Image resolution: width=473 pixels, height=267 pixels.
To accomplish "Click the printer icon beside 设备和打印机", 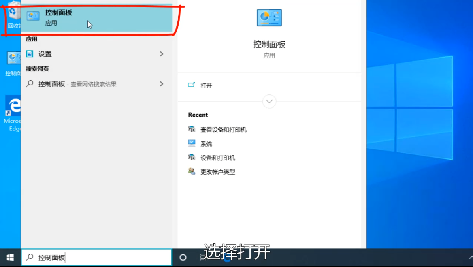I will (192, 157).
